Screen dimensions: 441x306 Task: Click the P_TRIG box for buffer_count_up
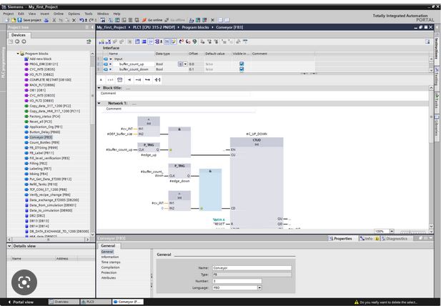click(x=149, y=147)
